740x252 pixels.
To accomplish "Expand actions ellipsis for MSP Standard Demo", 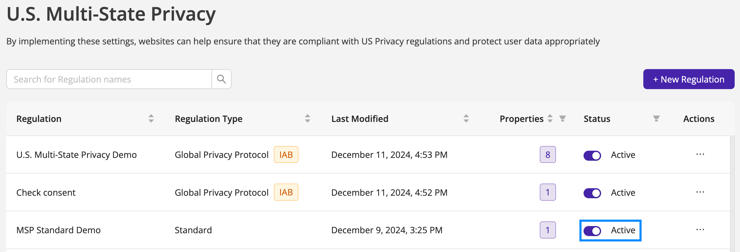I will [x=700, y=230].
